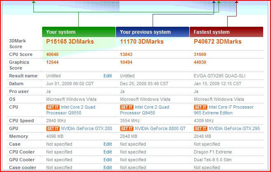Click CPU score value 31669

pyautogui.click(x=200, y=54)
